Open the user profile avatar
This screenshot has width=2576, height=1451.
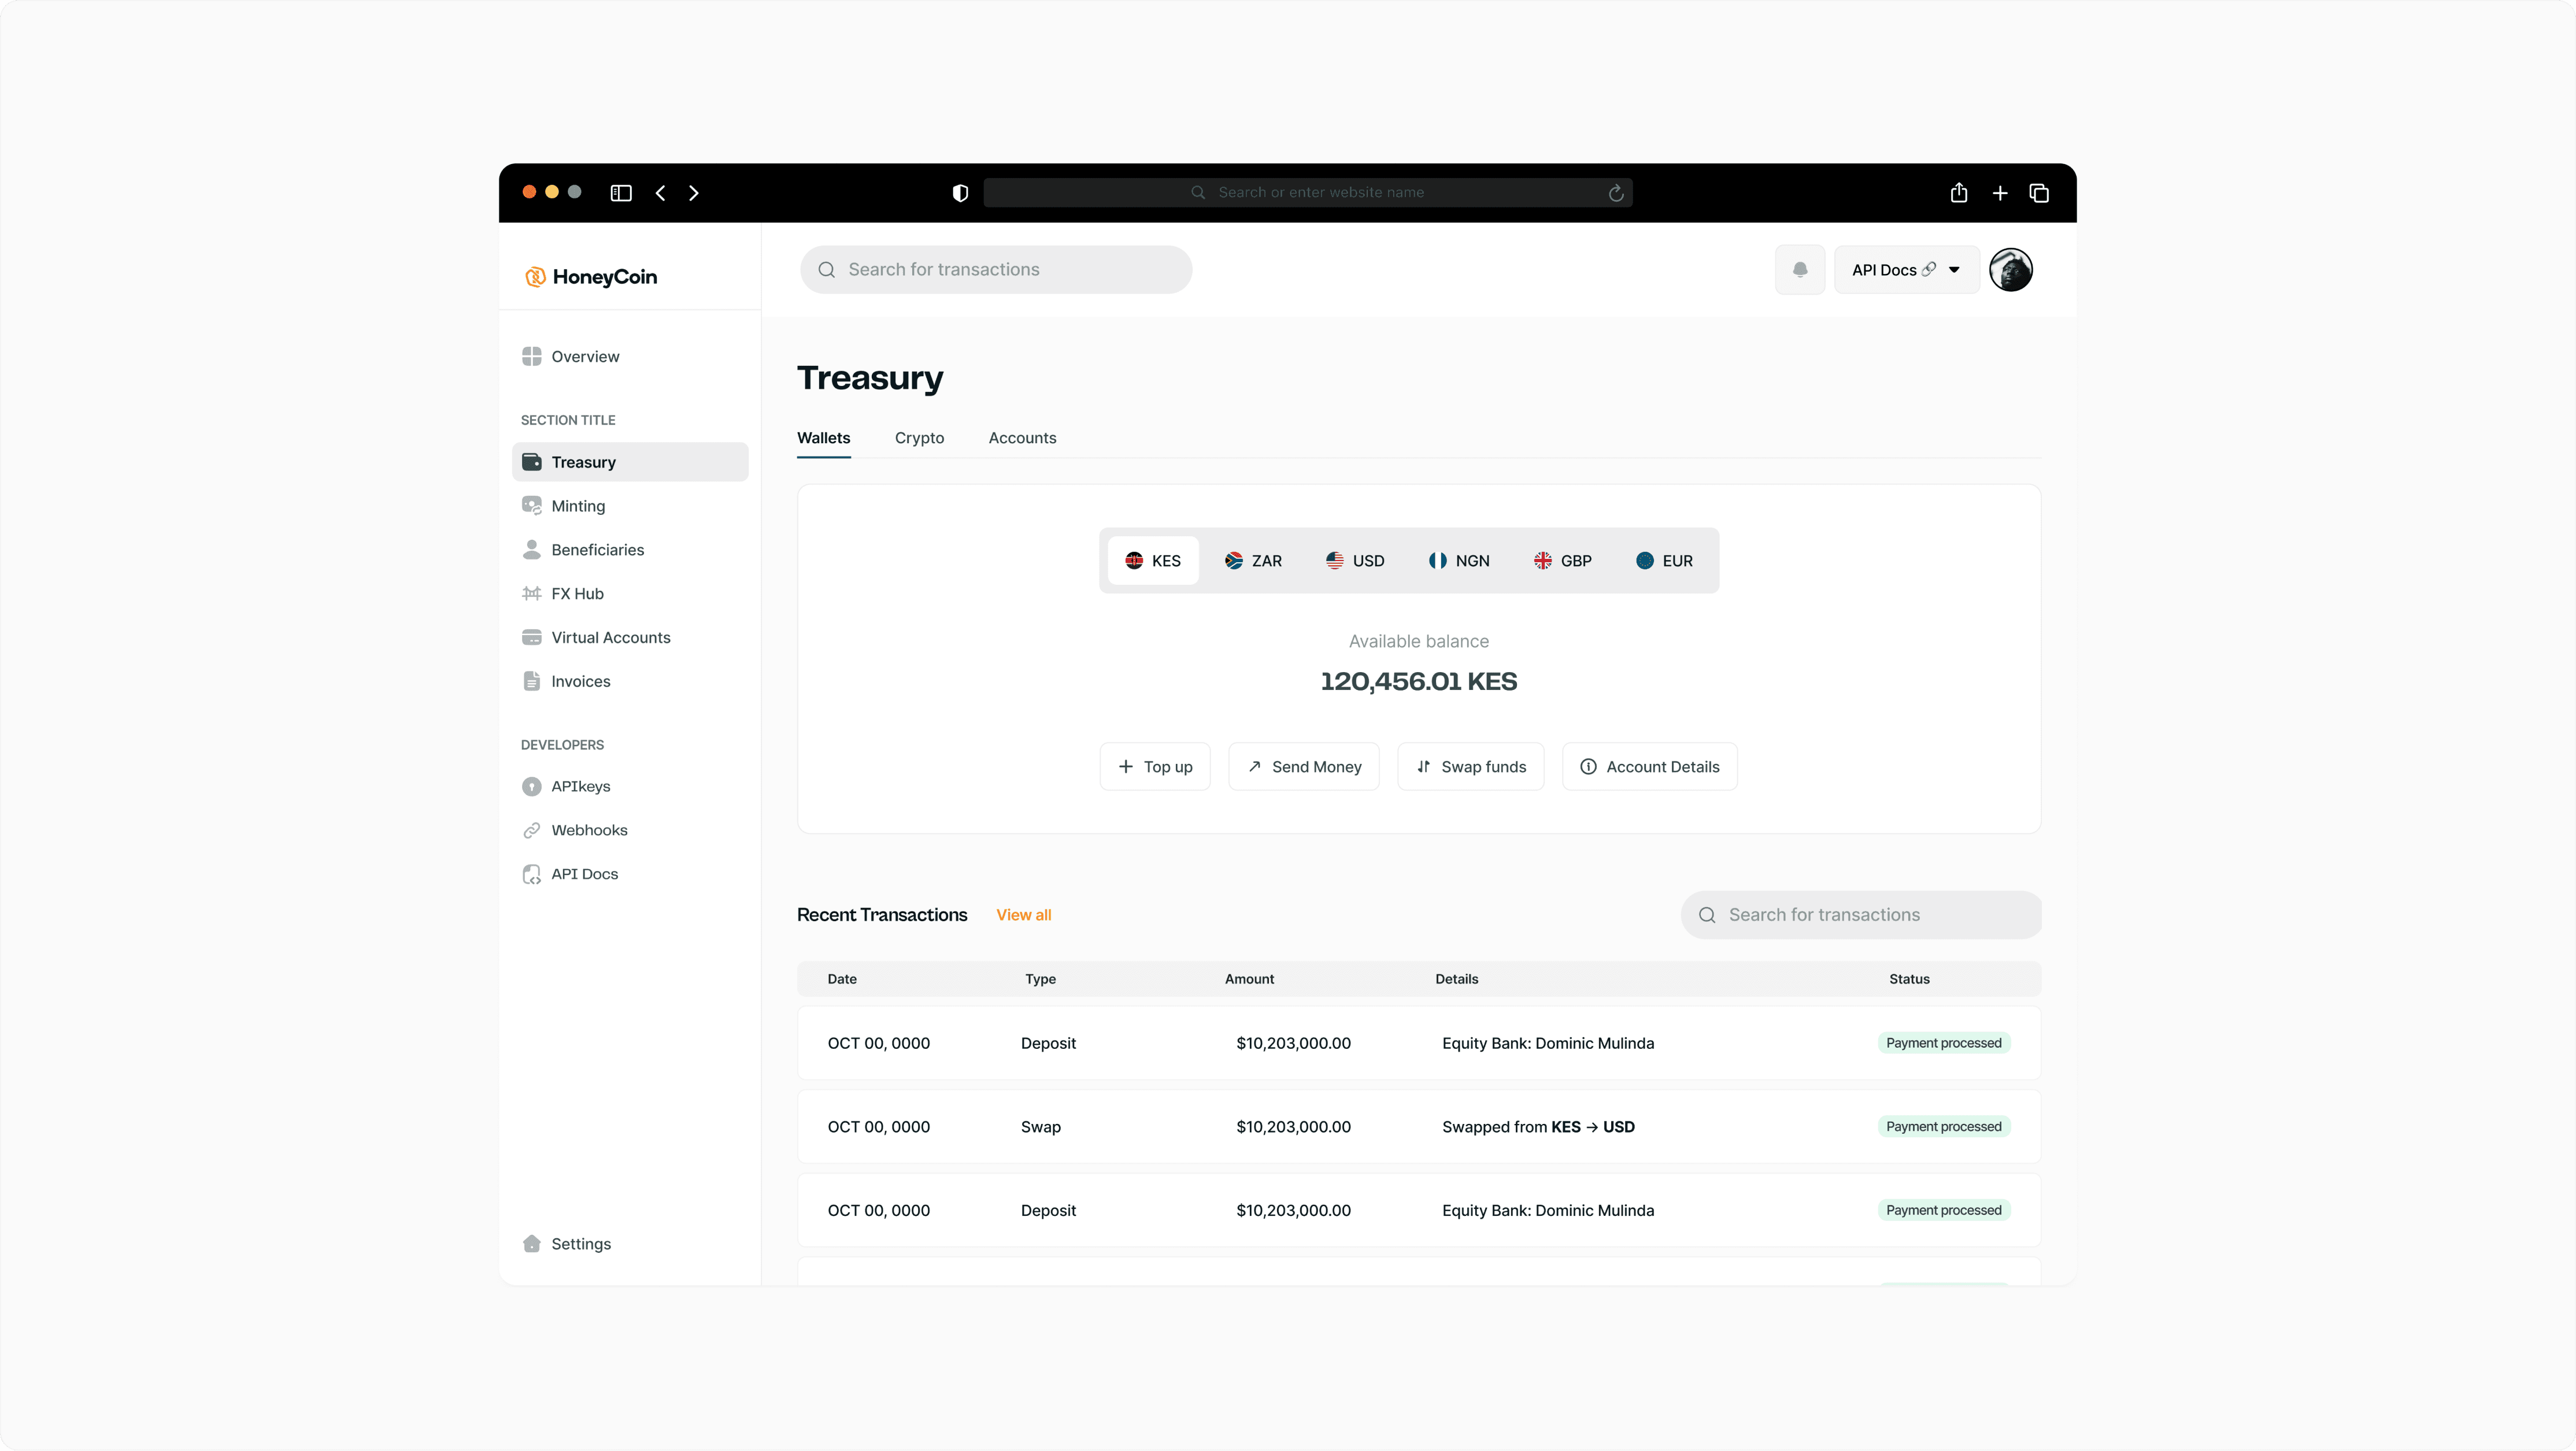(2010, 270)
